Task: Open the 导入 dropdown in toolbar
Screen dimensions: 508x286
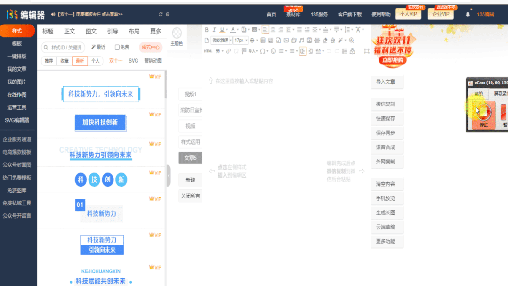Action: pyautogui.click(x=253, y=51)
